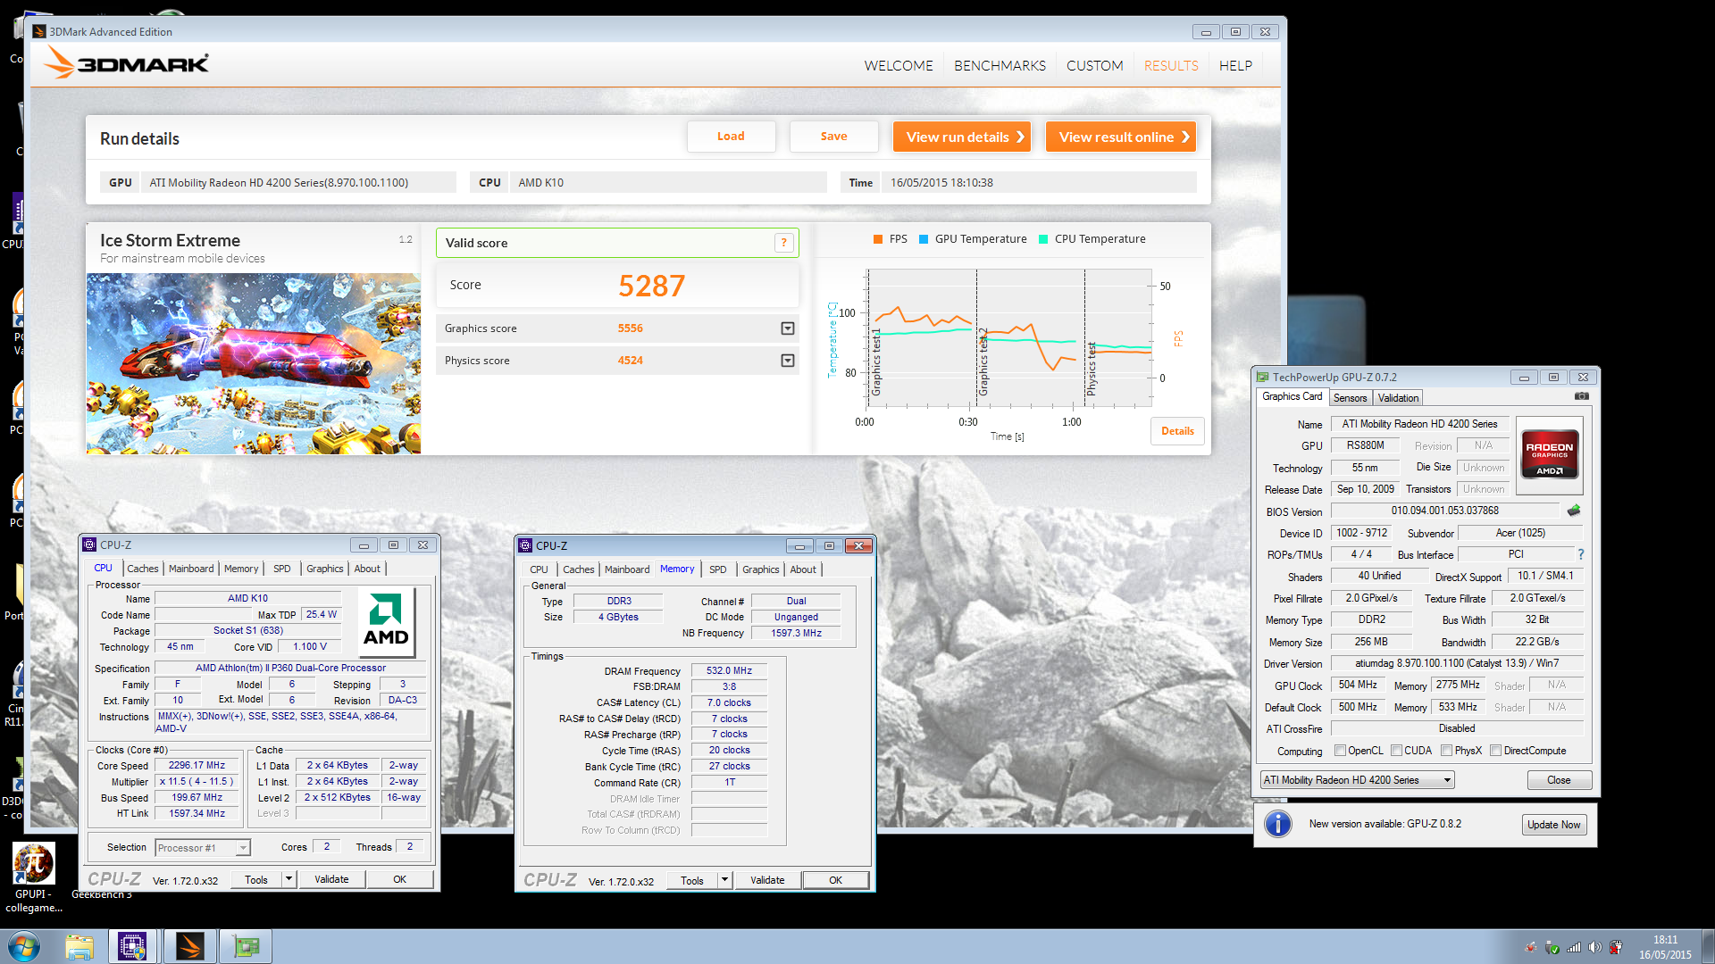
Task: Click left CPU-Z window title icon
Action: [89, 544]
